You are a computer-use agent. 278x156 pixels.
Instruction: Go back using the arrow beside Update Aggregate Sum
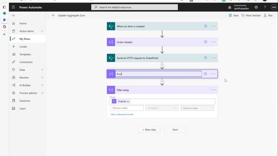(53, 16)
